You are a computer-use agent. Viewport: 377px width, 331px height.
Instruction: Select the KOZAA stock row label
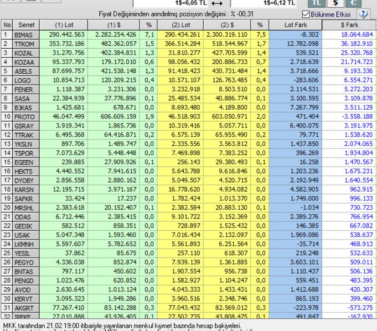point(26,62)
